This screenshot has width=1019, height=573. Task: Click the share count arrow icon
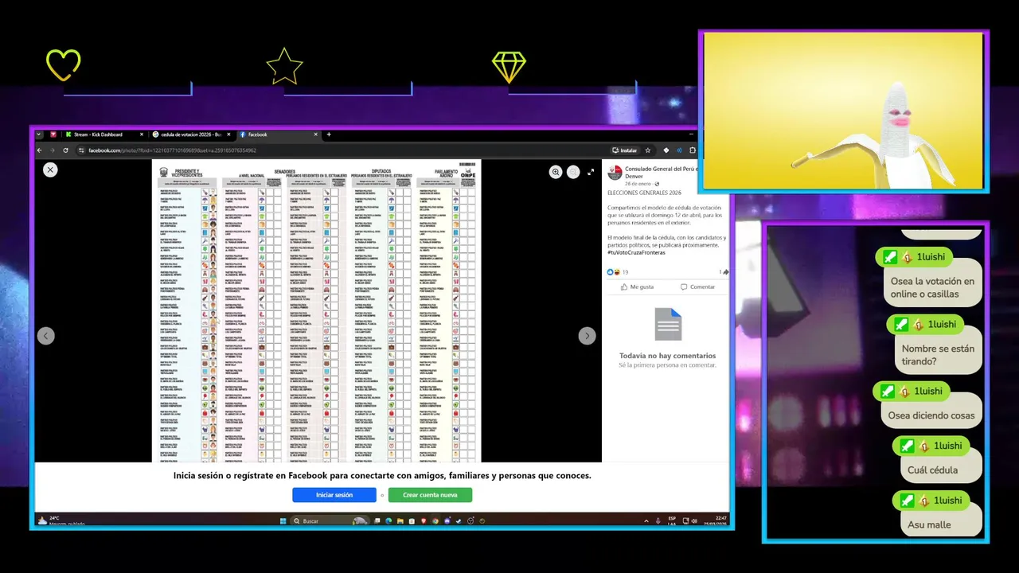(x=724, y=272)
